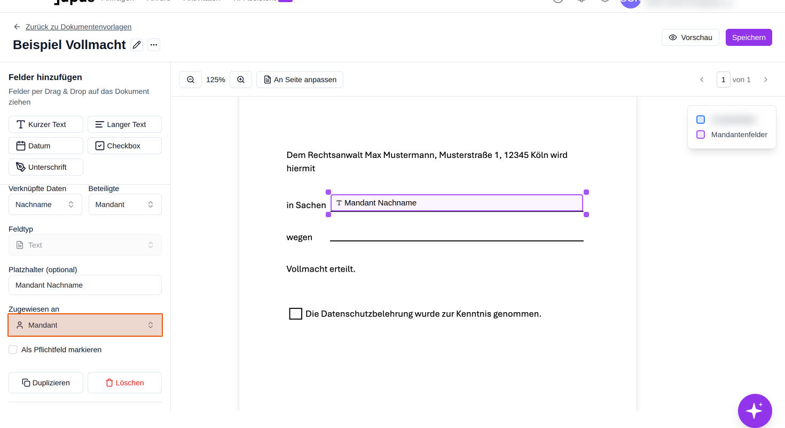This screenshot has height=428, width=785.
Task: Select the Langer Text field type
Action: [124, 124]
